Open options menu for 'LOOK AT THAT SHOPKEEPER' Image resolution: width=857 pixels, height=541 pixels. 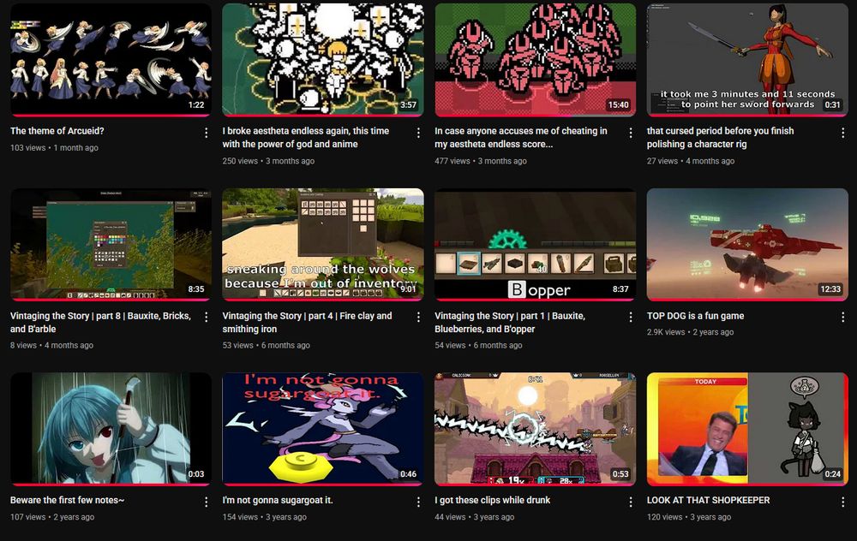[842, 502]
